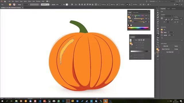Open the Style swatch dropdown
184x103 pixels.
(x=69, y=5)
